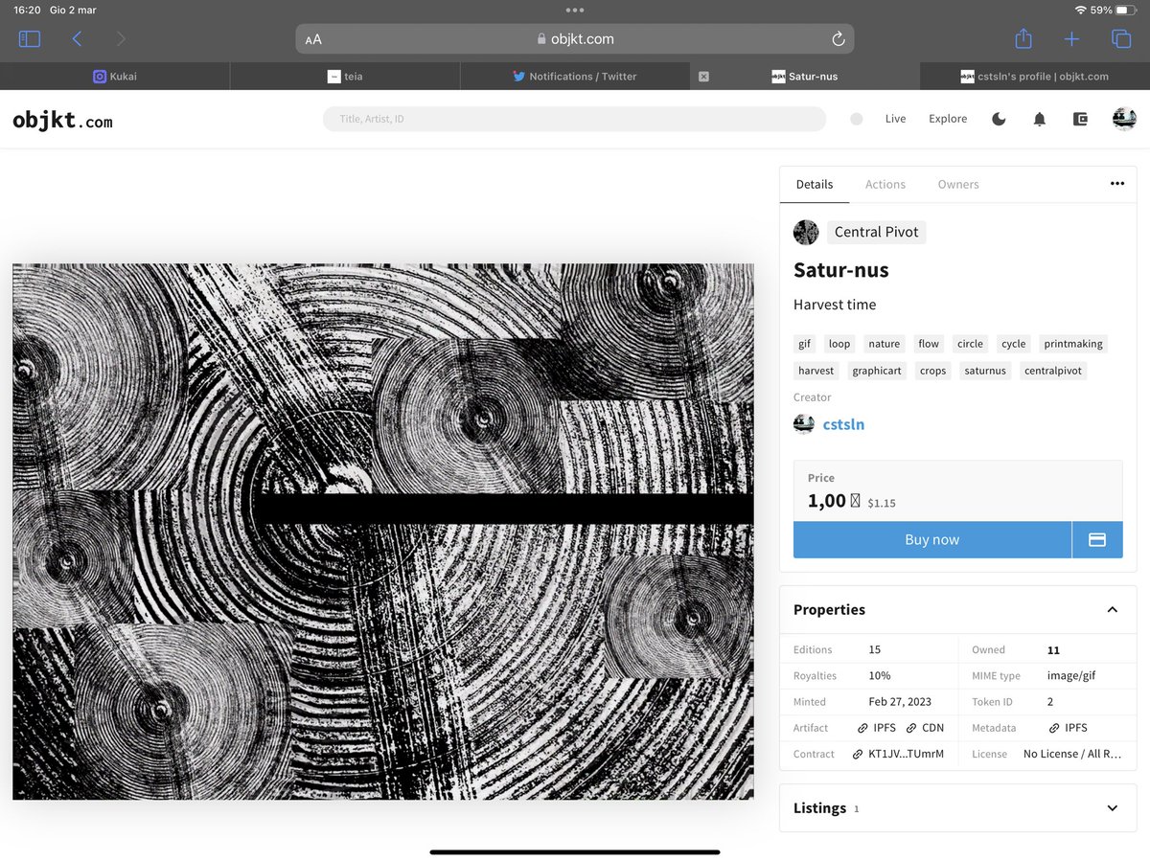
Task: Reload the objkt.com page
Action: [838, 39]
